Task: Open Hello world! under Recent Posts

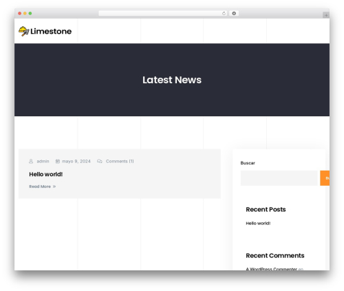Action: (x=258, y=224)
